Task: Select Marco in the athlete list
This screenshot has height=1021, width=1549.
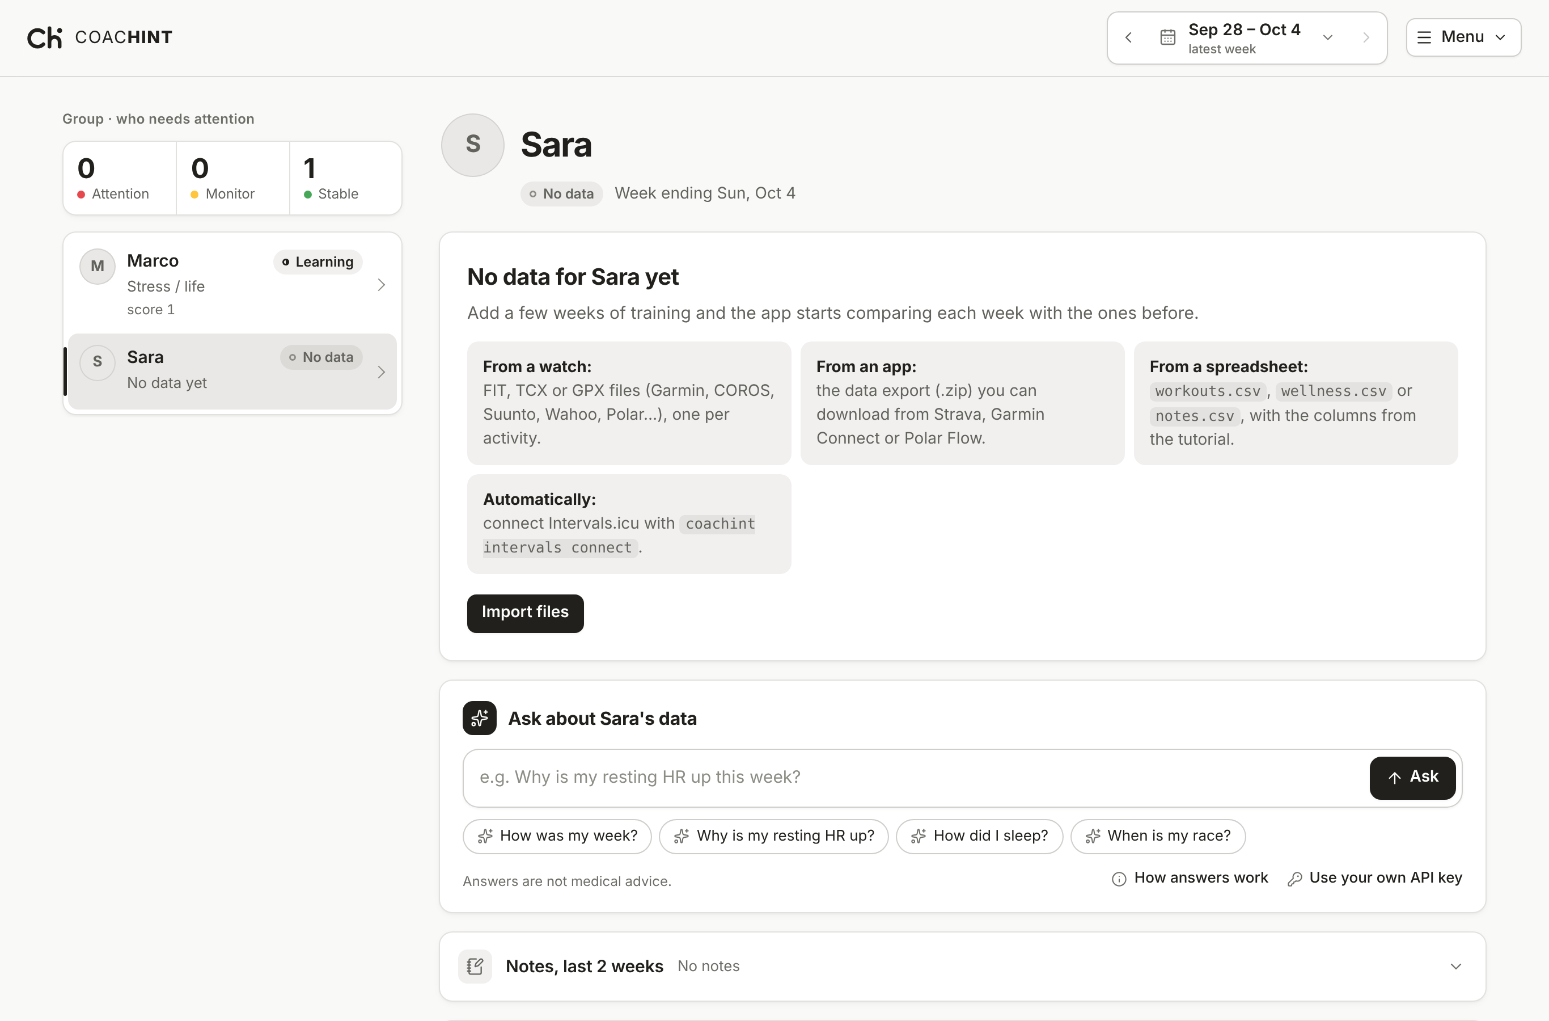Action: (232, 284)
